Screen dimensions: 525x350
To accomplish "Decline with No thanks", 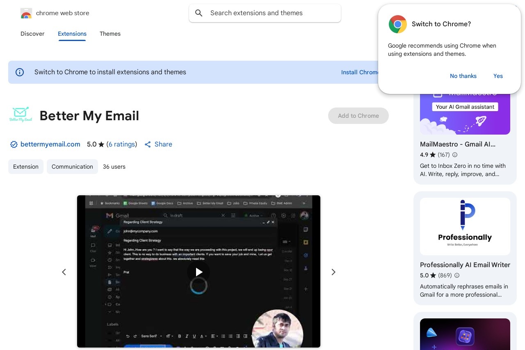I will 463,76.
